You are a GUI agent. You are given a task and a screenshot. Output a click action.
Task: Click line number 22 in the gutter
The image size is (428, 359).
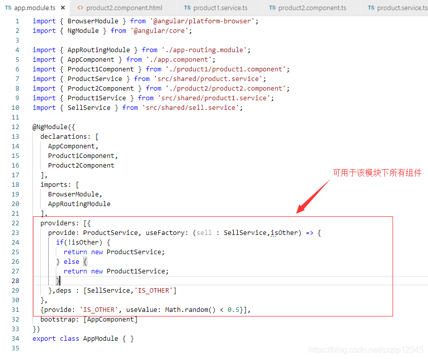coord(15,223)
